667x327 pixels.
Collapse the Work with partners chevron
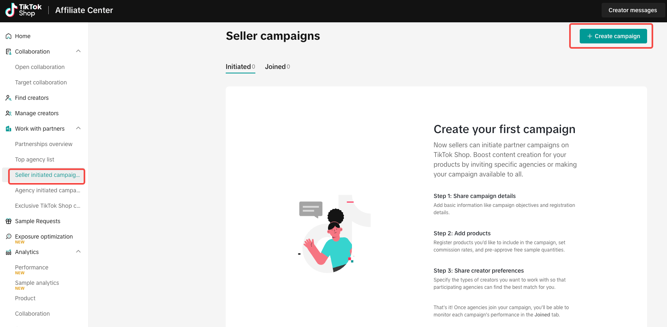point(78,128)
